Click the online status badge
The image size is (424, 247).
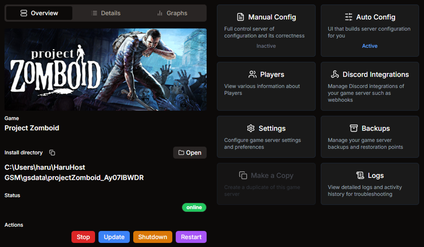[194, 207]
